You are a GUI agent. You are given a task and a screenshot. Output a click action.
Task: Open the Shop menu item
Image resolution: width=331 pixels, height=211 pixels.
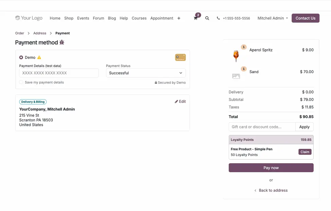69,18
